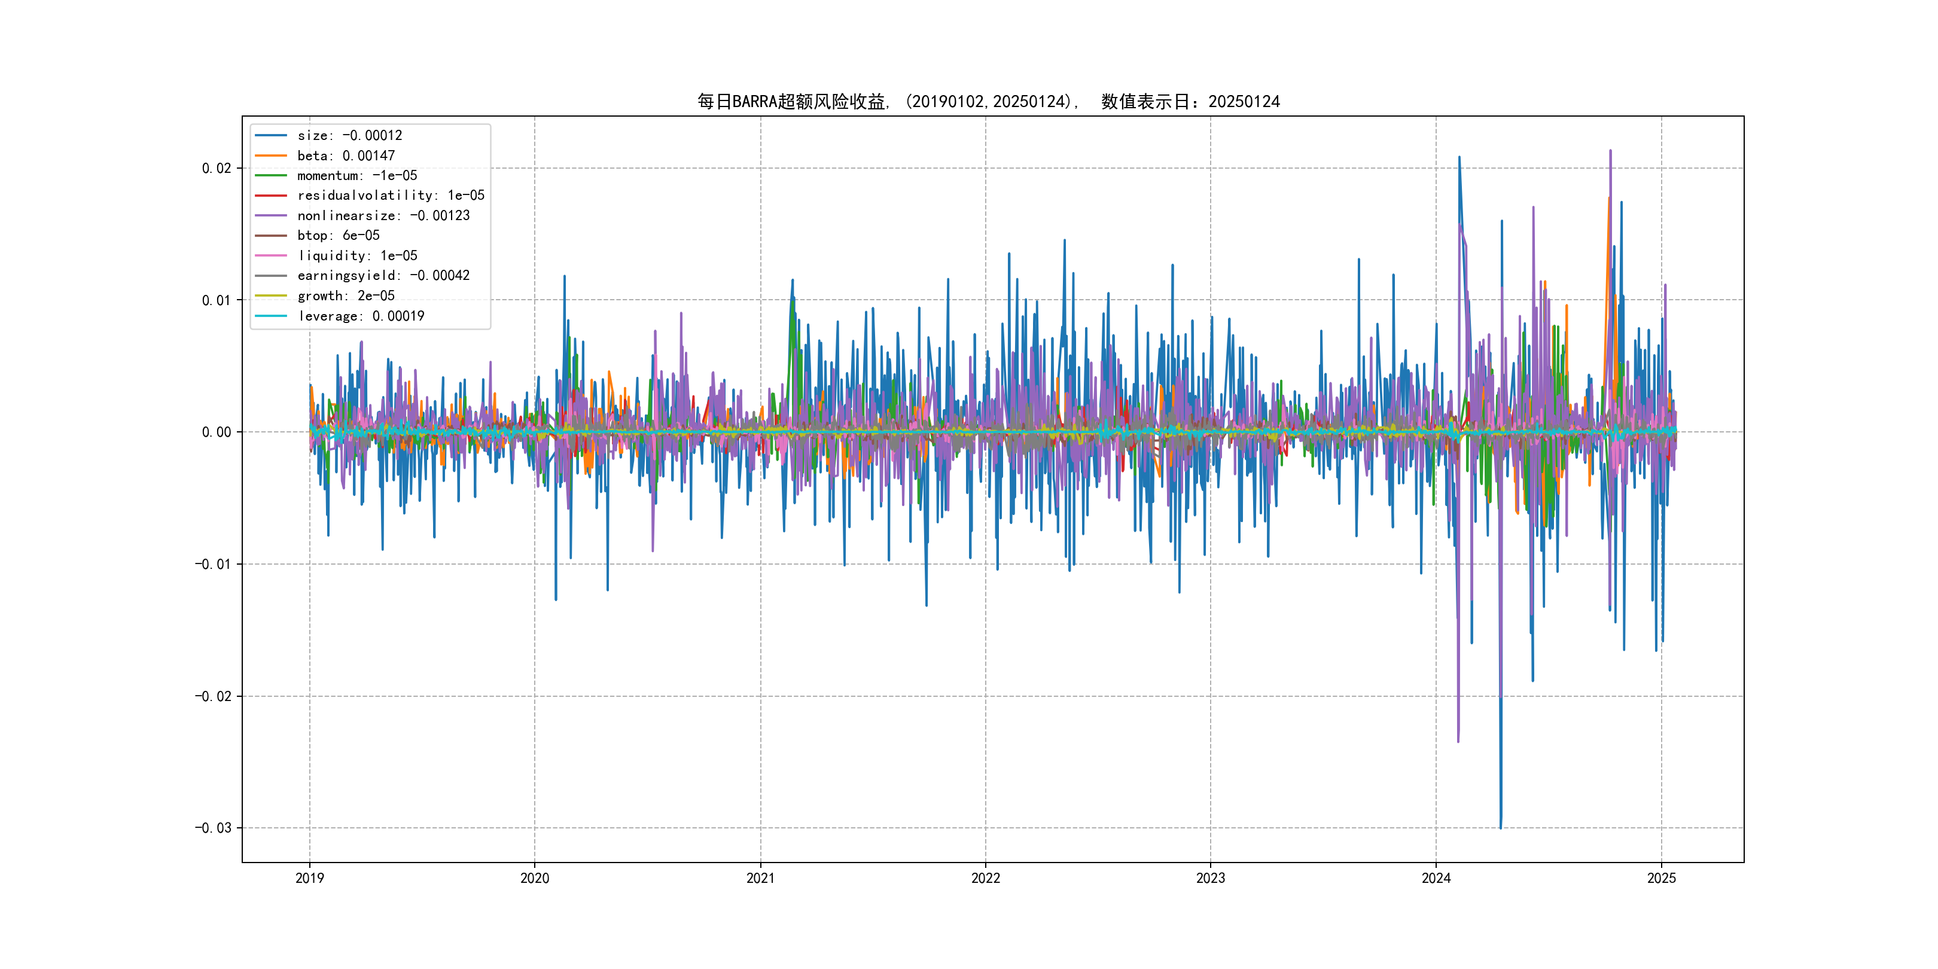
Task: Click the leverage legend label
Action: pos(360,316)
